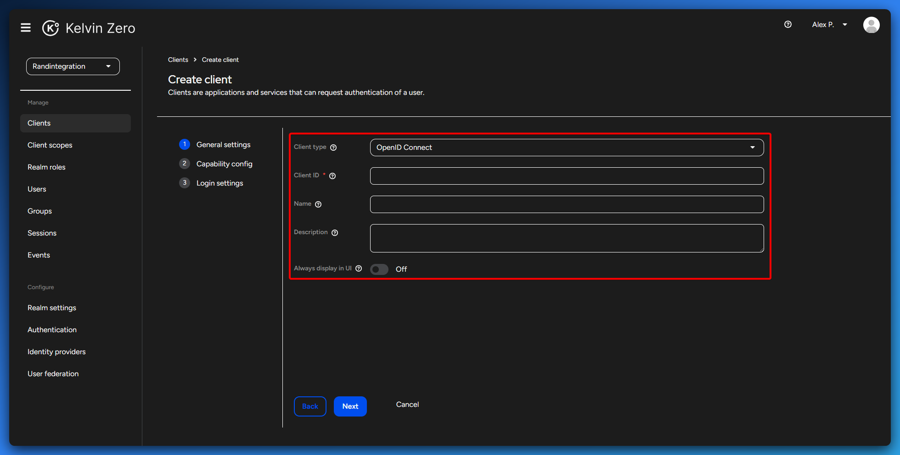Viewport: 900px width, 455px height.
Task: Click the Kelvin Zero brand title
Action: pyautogui.click(x=101, y=28)
